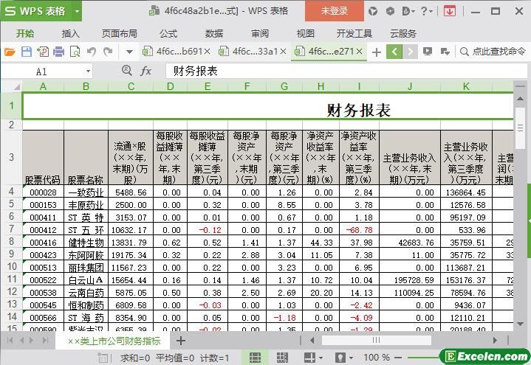
Task: Click the formula zoom magnifier icon
Action: pos(126,70)
